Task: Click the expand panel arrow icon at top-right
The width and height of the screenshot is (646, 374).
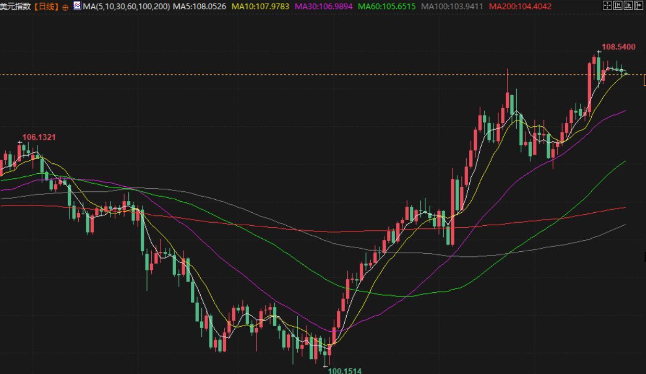Action: coord(639,6)
